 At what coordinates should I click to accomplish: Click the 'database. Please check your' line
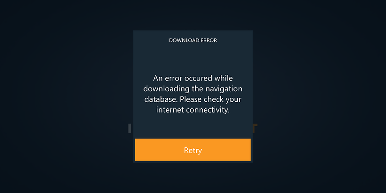(x=193, y=99)
